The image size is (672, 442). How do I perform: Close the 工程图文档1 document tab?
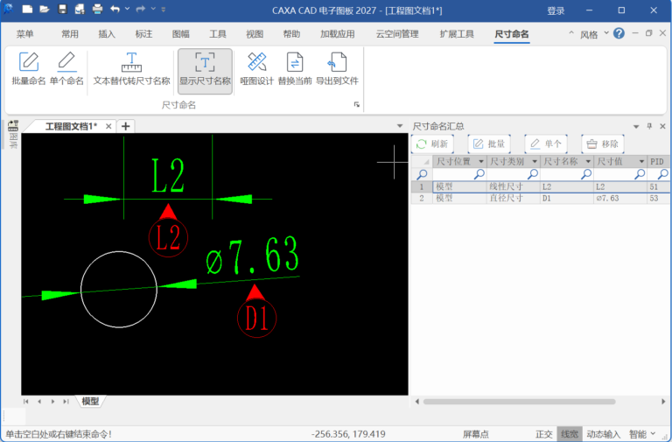point(108,126)
